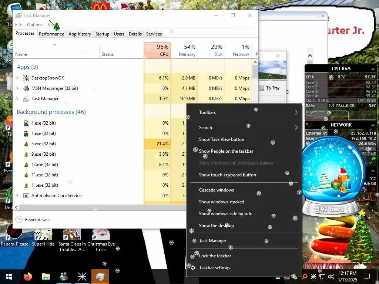Click the Taskbar settings gear icon
Viewport: 379px width, 284px height.
point(193,268)
